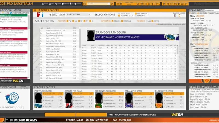
Task: Open the Credits menu item
Action: point(78,4)
